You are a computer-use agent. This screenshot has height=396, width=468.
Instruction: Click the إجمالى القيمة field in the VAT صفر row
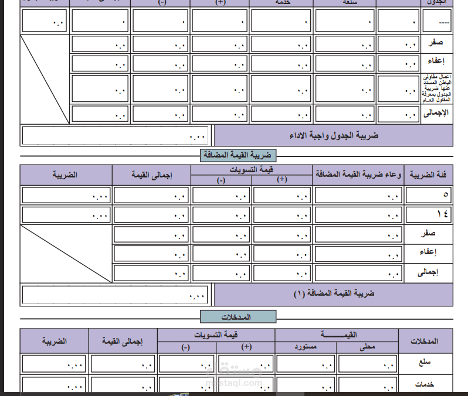coord(151,235)
